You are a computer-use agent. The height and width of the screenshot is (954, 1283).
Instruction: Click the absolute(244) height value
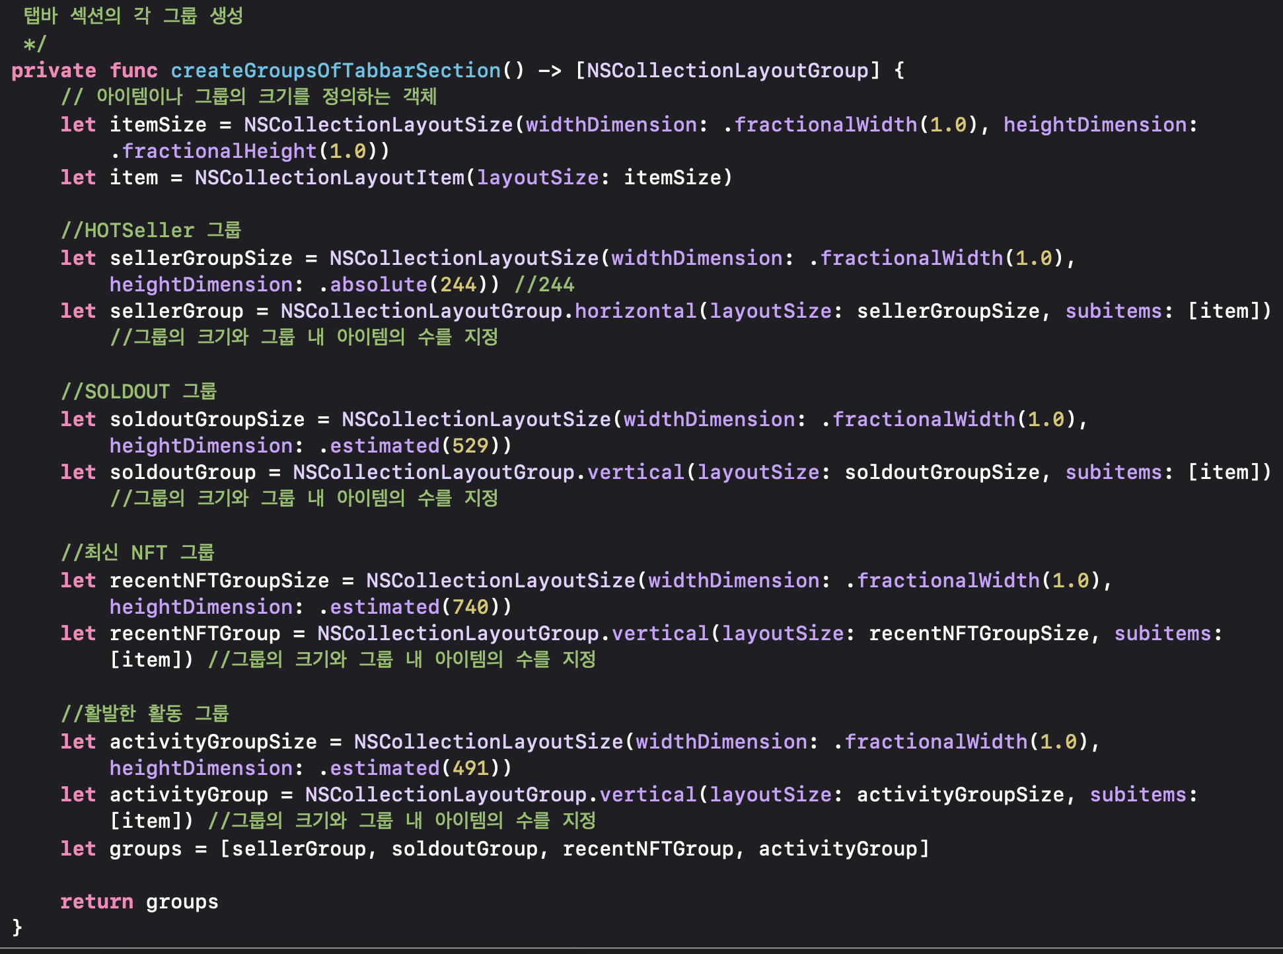tap(403, 285)
